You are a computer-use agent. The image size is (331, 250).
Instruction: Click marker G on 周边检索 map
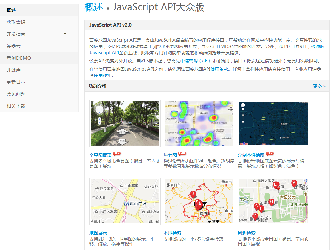(x=272, y=202)
